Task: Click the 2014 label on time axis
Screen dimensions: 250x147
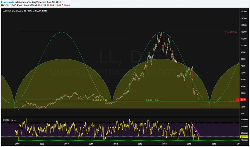Action: (164, 144)
